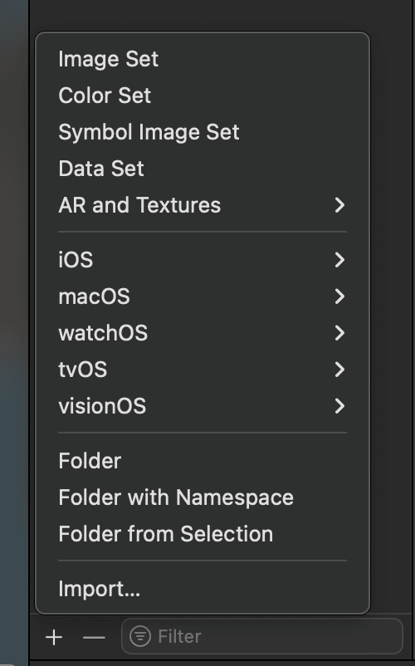This screenshot has width=415, height=666.
Task: Add a Symbol Image Set
Action: [203, 132]
